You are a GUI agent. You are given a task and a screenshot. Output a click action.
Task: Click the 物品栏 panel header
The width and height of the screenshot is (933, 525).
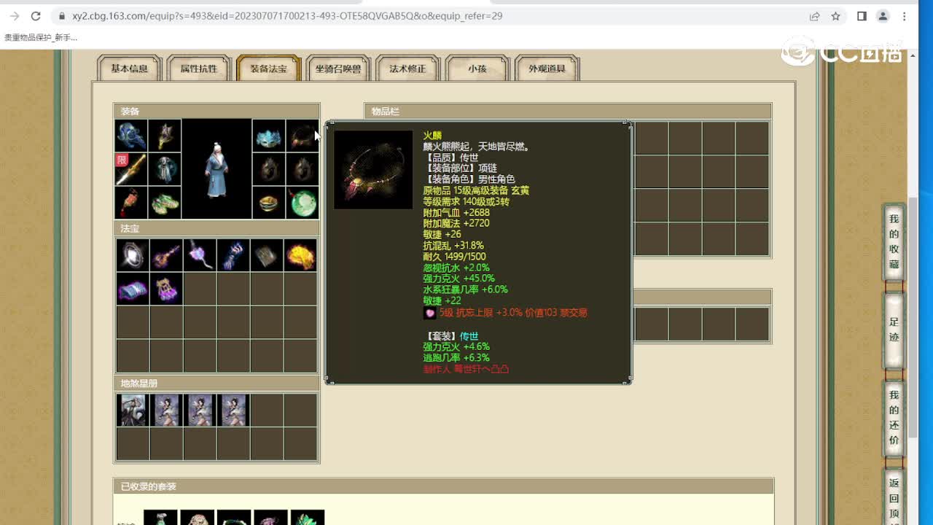point(568,112)
